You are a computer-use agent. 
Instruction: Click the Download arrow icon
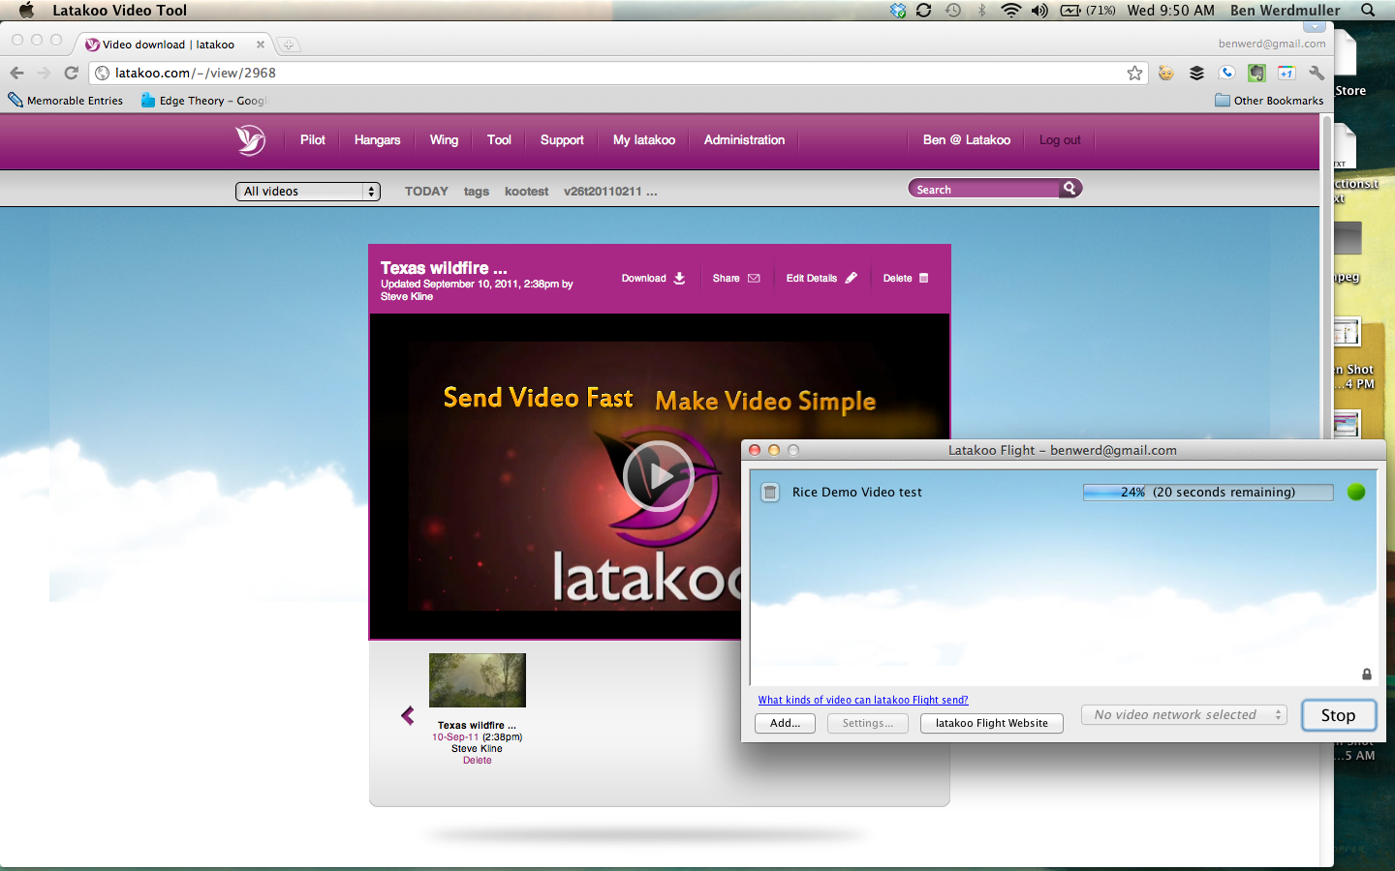tap(679, 279)
